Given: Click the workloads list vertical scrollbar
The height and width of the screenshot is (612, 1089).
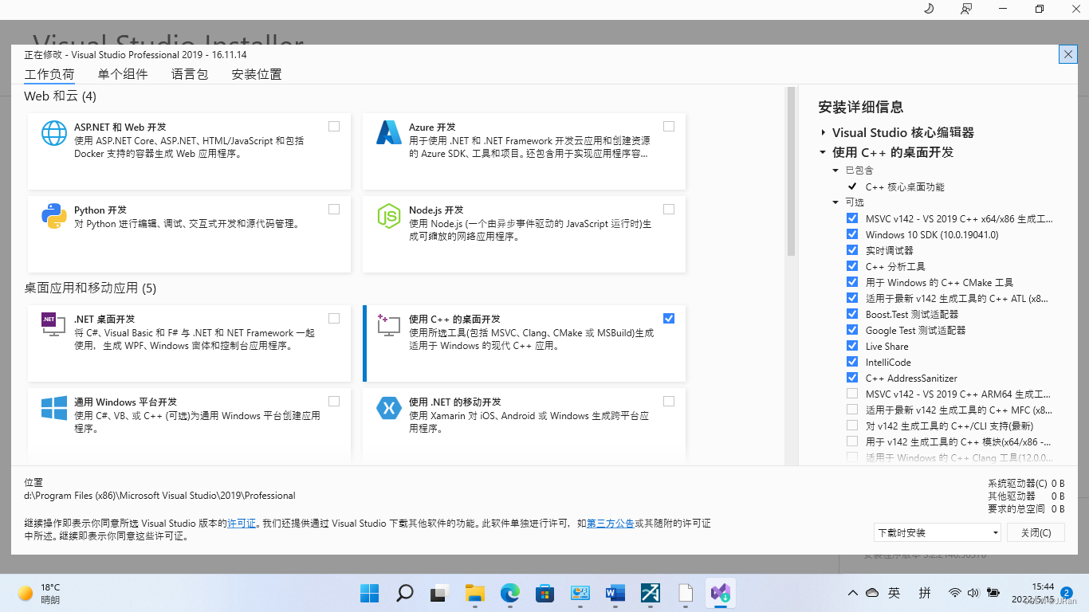Looking at the screenshot, I should (x=791, y=171).
